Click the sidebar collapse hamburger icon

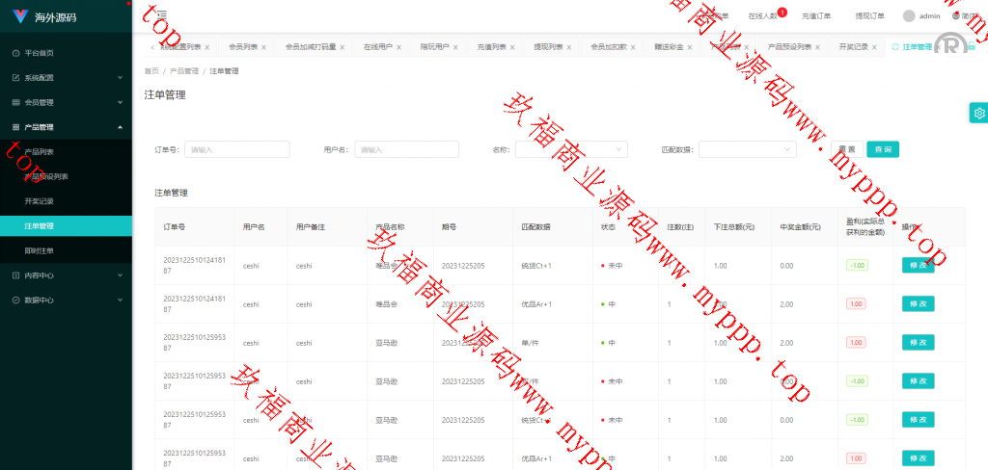161,15
